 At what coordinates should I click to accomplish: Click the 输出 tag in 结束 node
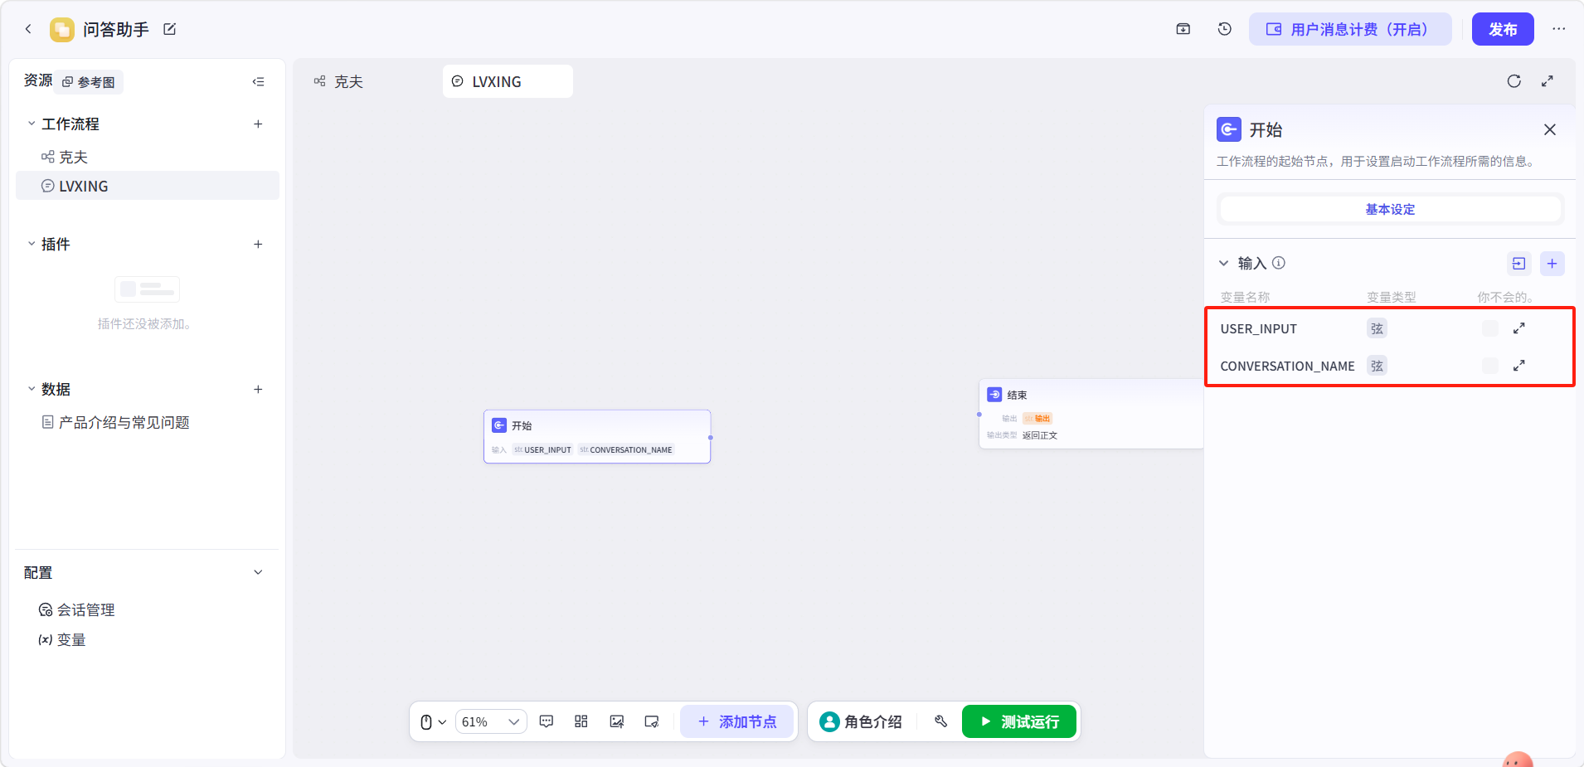[1037, 418]
